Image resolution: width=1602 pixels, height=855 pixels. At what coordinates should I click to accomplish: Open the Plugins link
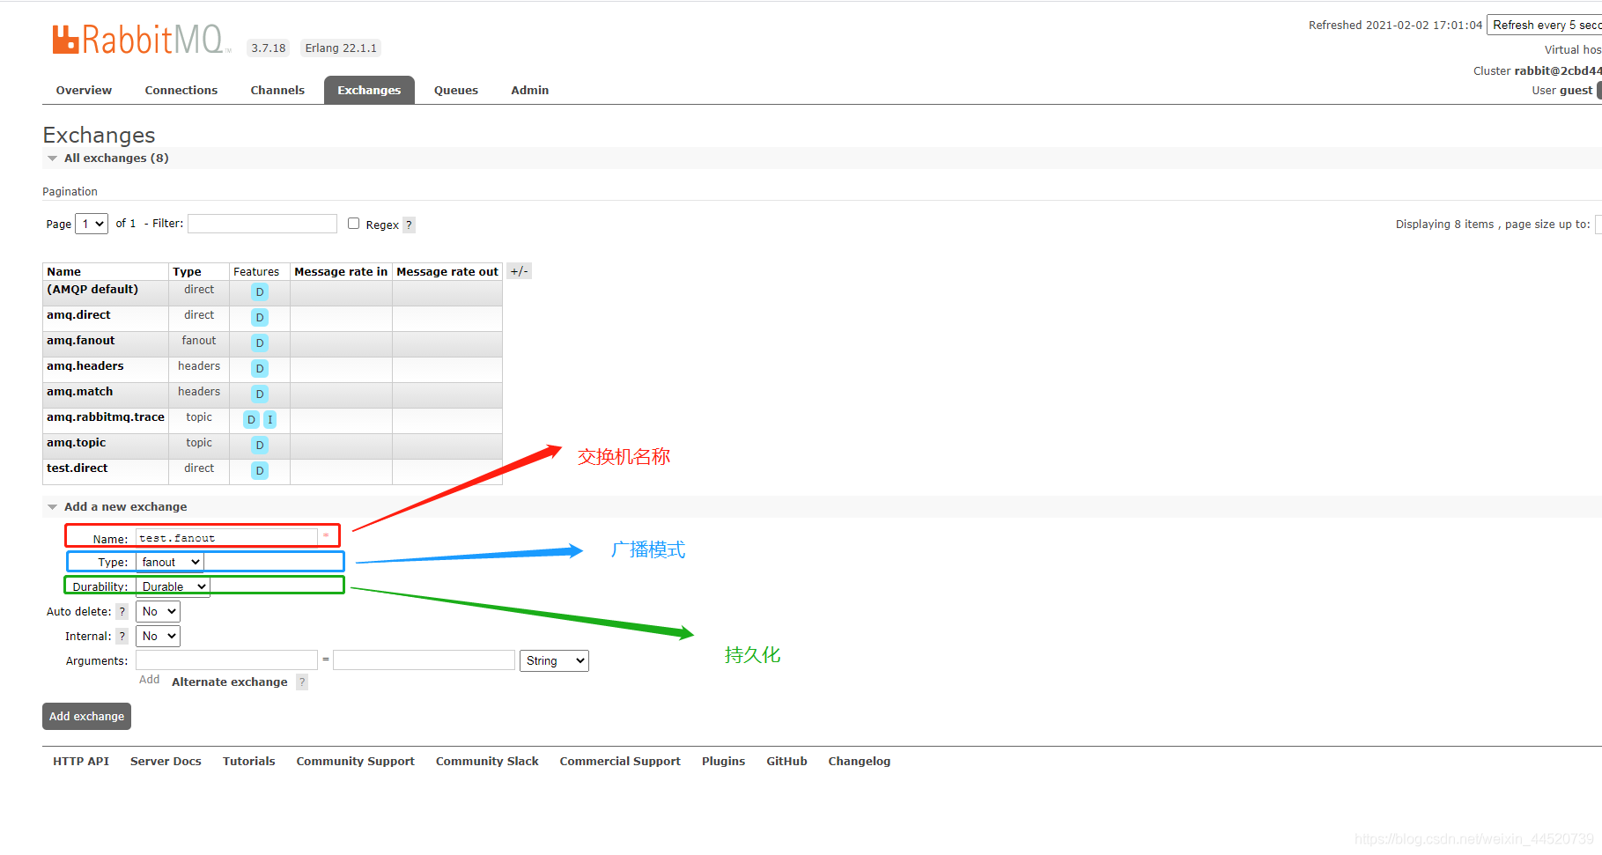coord(724,762)
